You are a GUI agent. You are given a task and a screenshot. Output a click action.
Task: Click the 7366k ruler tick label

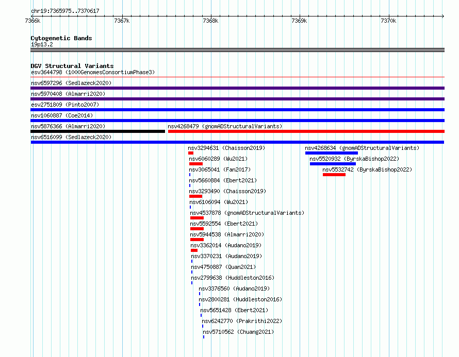(32, 21)
